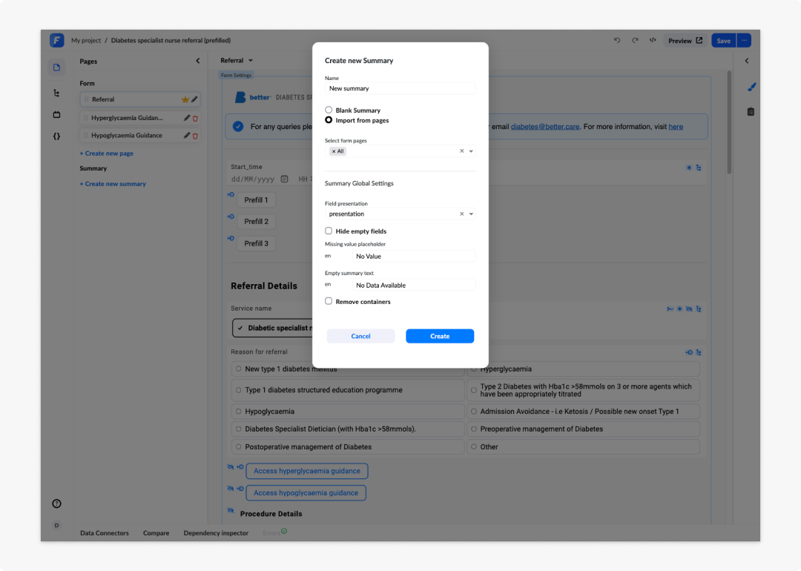The height and width of the screenshot is (571, 801).
Task: Collapse the Pages panel with the chevron
Action: [x=198, y=61]
